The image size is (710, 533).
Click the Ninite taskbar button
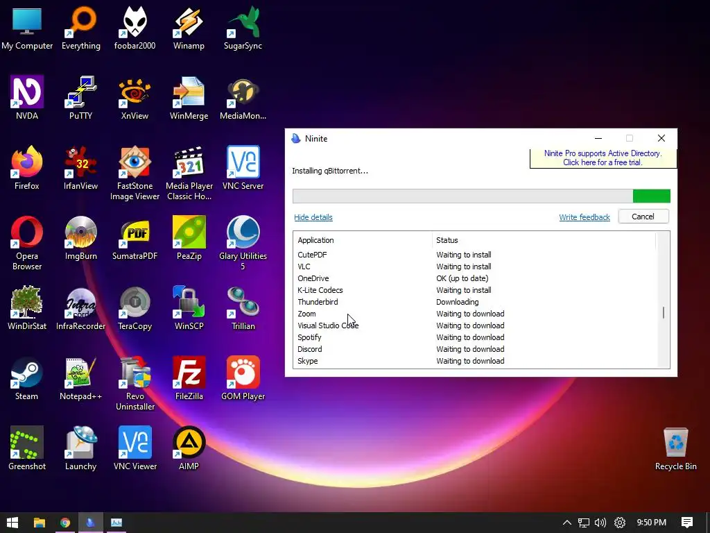tap(91, 523)
